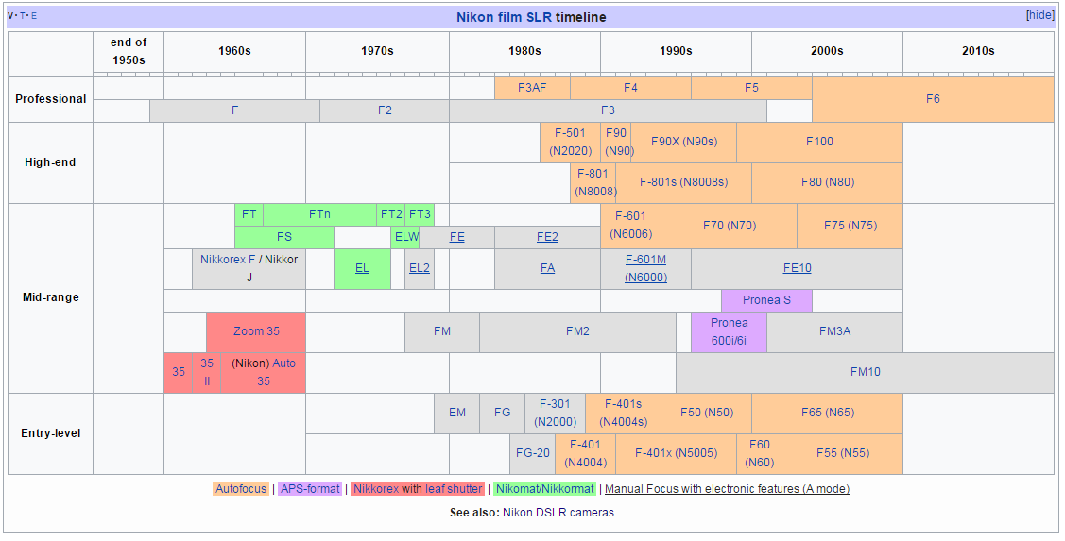This screenshot has width=1065, height=541.
Task: Open the Pronea 600i/6i link
Action: coord(729,332)
